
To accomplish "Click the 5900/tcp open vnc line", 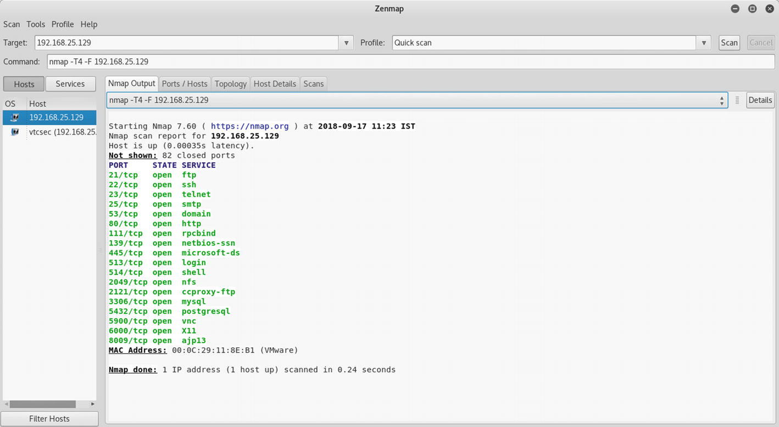I will pos(153,321).
